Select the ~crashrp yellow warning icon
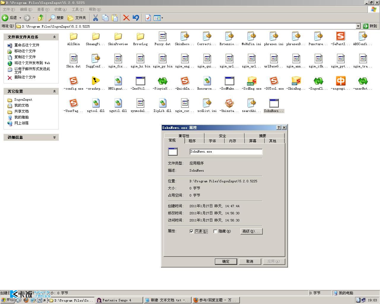This screenshot has width=380, height=304. click(96, 81)
